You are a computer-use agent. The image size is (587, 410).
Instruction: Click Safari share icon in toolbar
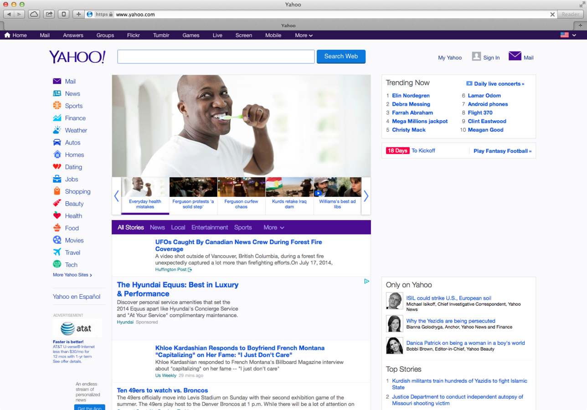49,14
